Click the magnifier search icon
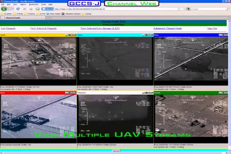Viewport: 231px width, 154px height. coord(228,9)
